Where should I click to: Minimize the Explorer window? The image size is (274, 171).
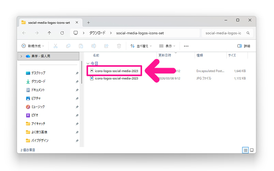226,20
